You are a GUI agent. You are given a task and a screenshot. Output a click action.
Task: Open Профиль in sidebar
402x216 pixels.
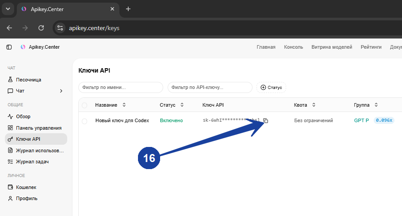(36, 199)
